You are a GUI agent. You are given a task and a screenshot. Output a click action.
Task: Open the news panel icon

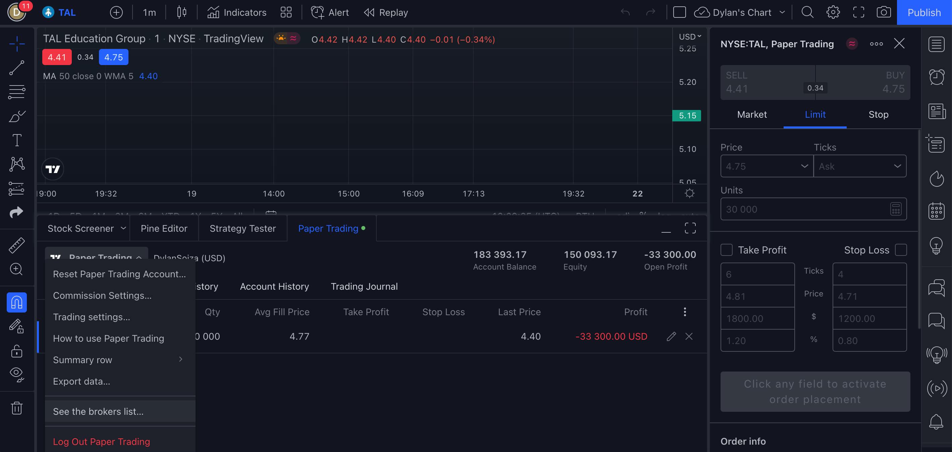coord(937,111)
